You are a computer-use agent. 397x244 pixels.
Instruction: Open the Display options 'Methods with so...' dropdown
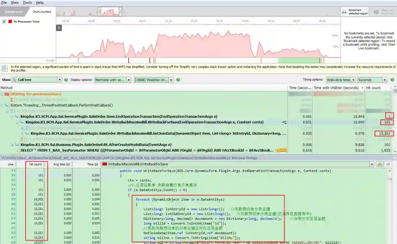tap(113, 80)
